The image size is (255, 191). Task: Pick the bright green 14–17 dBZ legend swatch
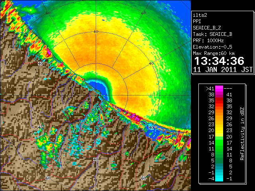[219, 142]
